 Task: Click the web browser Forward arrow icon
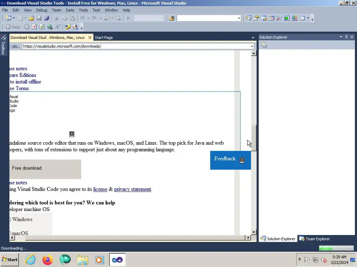(x=26, y=27)
